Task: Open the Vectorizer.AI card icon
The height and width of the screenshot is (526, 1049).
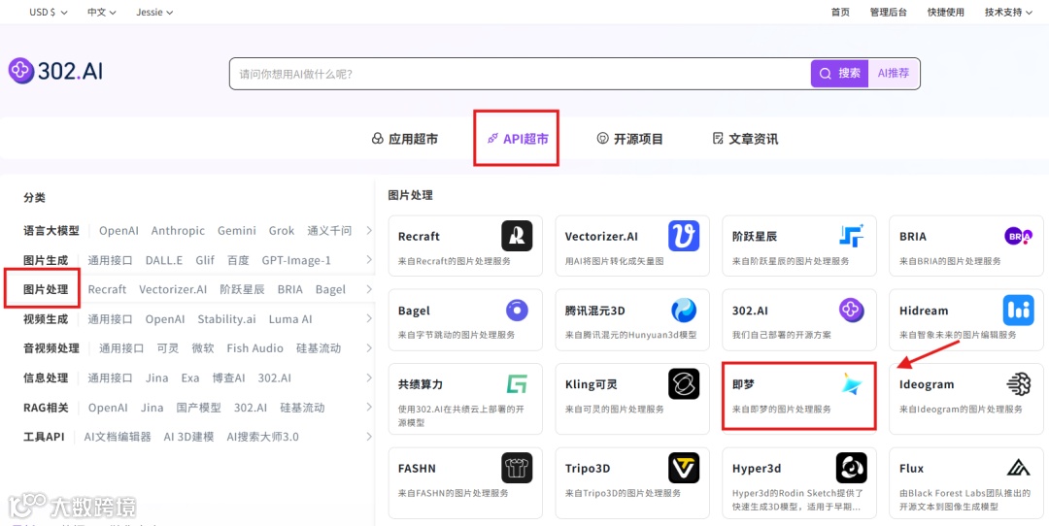Action: (684, 236)
